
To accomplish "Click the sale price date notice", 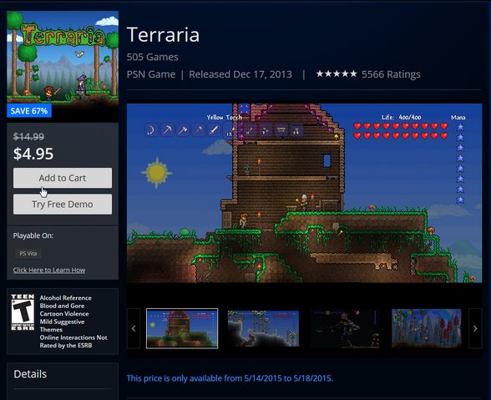I will coord(230,378).
